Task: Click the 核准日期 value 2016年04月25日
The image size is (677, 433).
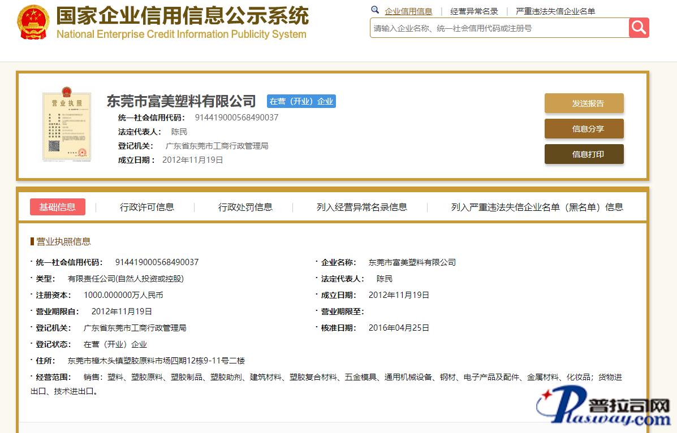Action: [399, 328]
